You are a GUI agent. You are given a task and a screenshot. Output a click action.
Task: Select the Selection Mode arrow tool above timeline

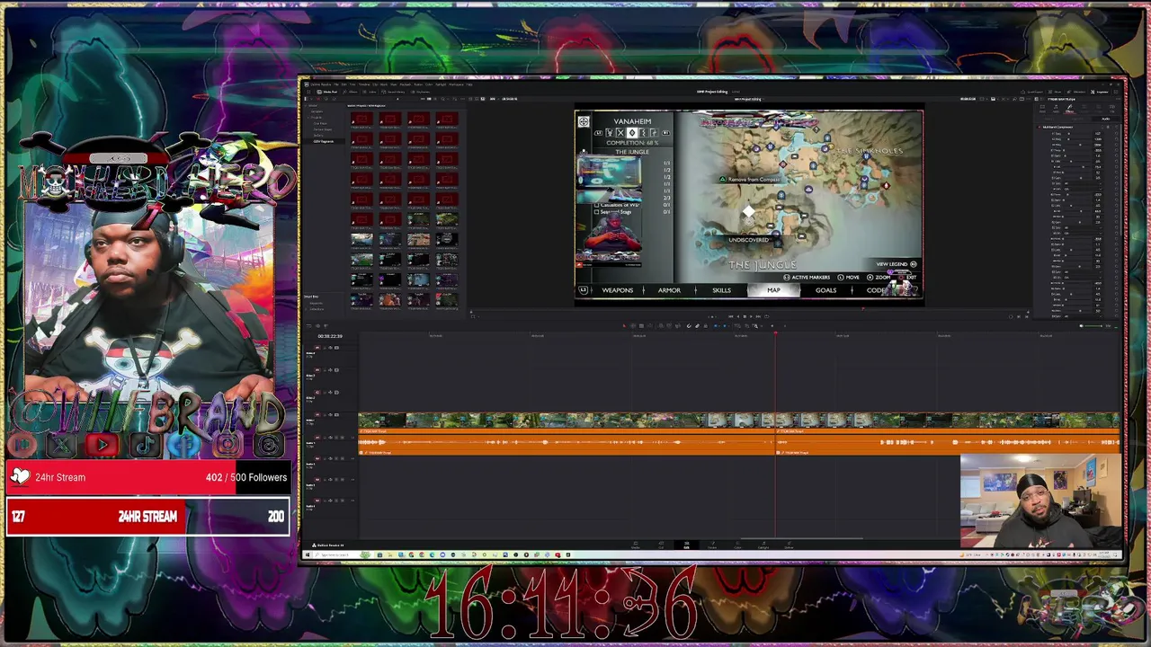coord(624,326)
